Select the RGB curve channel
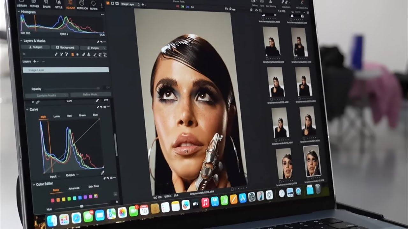Image resolution: width=408 pixels, height=229 pixels. tap(43, 117)
